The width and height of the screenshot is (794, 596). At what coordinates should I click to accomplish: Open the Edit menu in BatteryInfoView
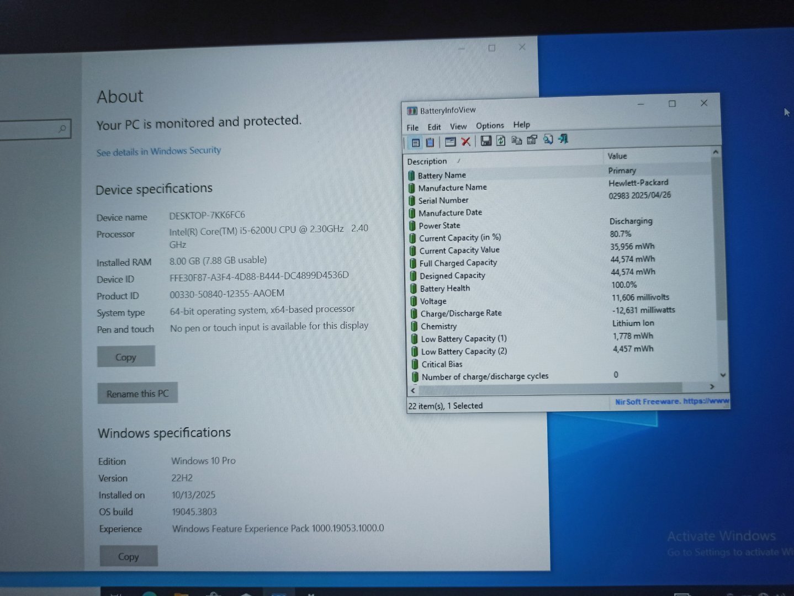coord(434,127)
